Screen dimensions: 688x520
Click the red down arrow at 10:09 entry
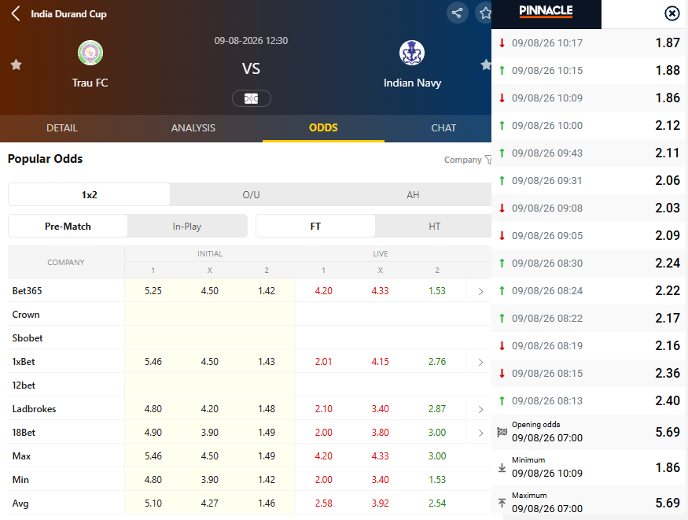click(502, 98)
